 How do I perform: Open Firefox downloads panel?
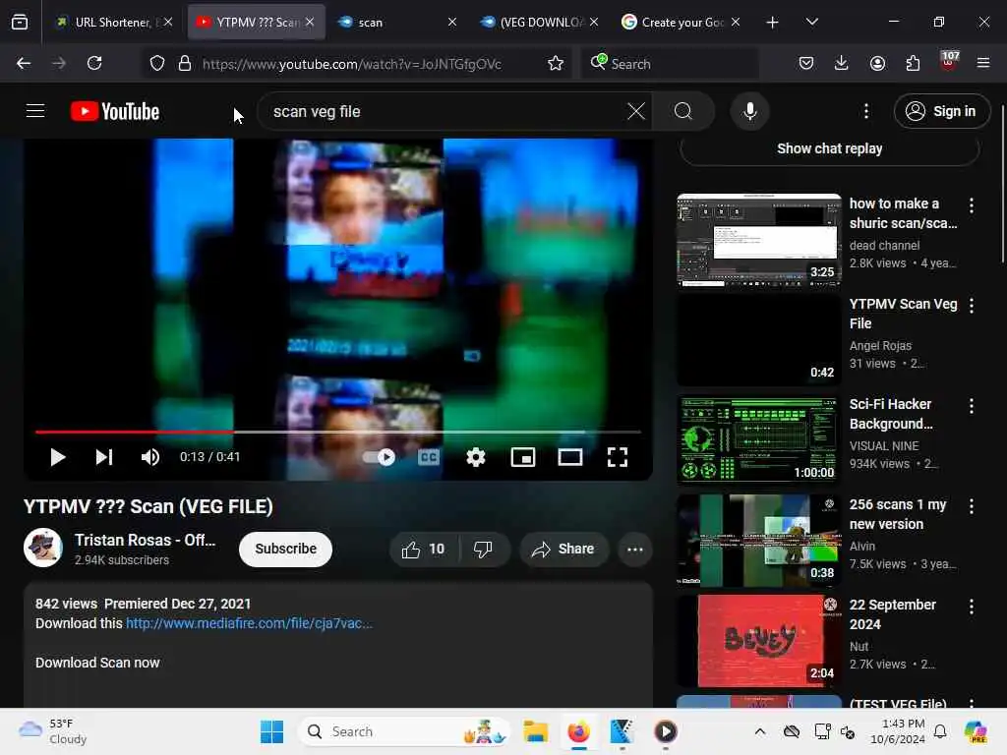pos(842,63)
